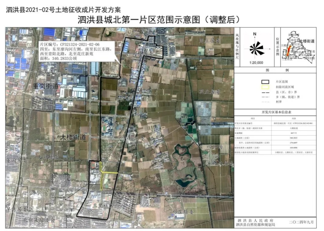
Task: Click the legend text 村界
Action: pos(279,102)
